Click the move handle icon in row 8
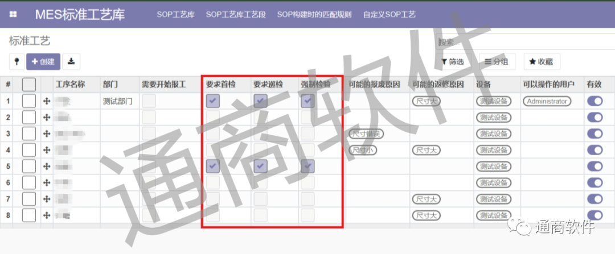This screenshot has height=254, width=615. point(47,216)
